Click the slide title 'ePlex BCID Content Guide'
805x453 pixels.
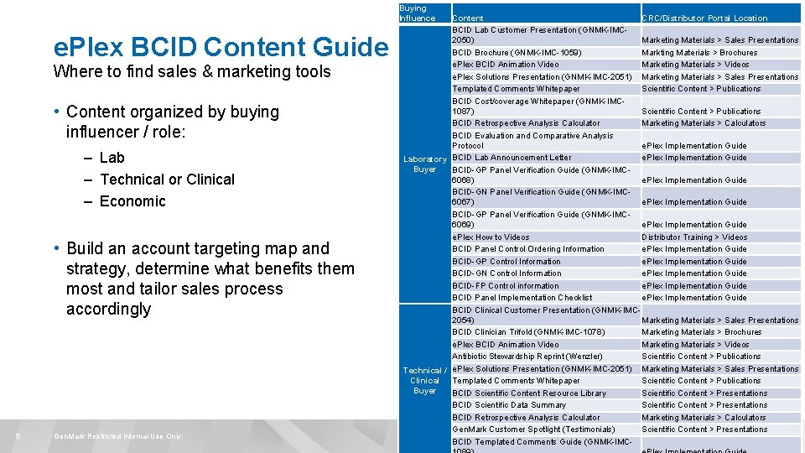(221, 47)
